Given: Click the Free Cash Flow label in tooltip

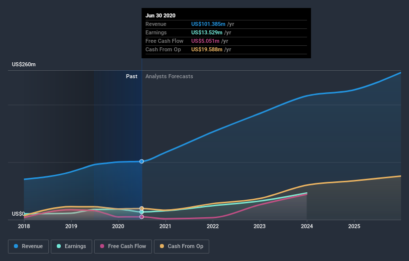Looking at the screenshot, I should pos(164,41).
